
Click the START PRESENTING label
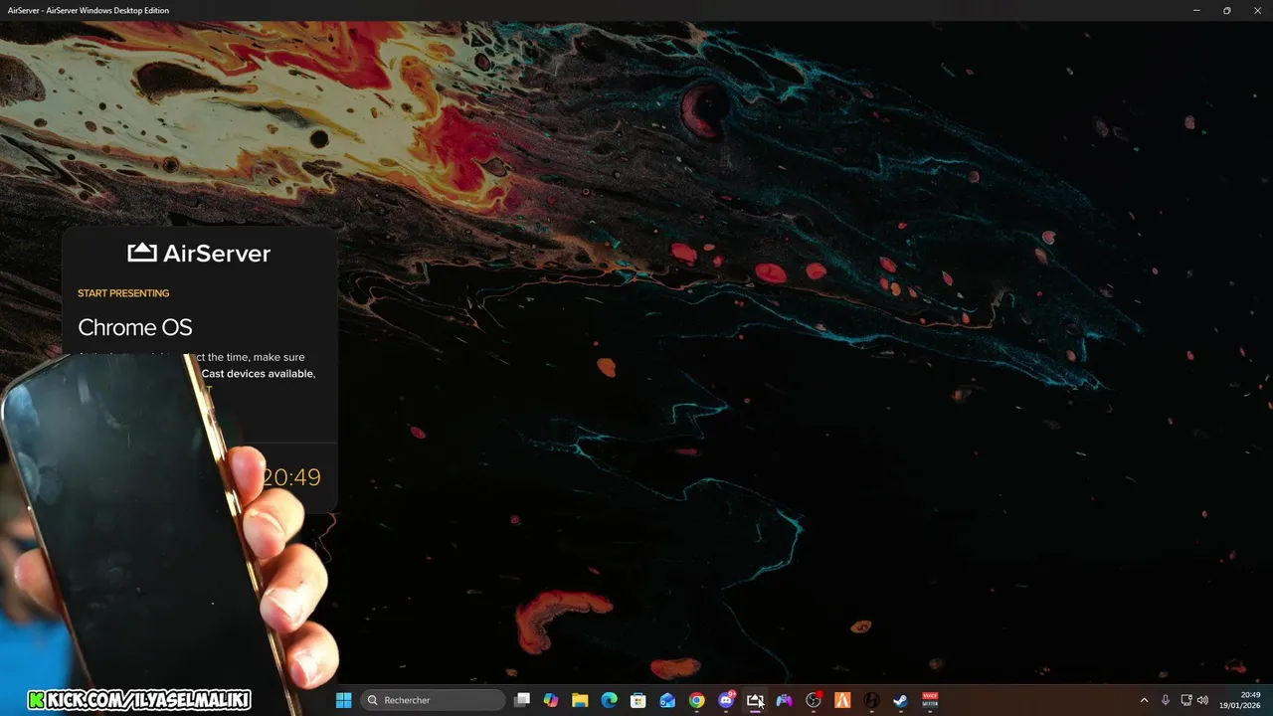123,293
